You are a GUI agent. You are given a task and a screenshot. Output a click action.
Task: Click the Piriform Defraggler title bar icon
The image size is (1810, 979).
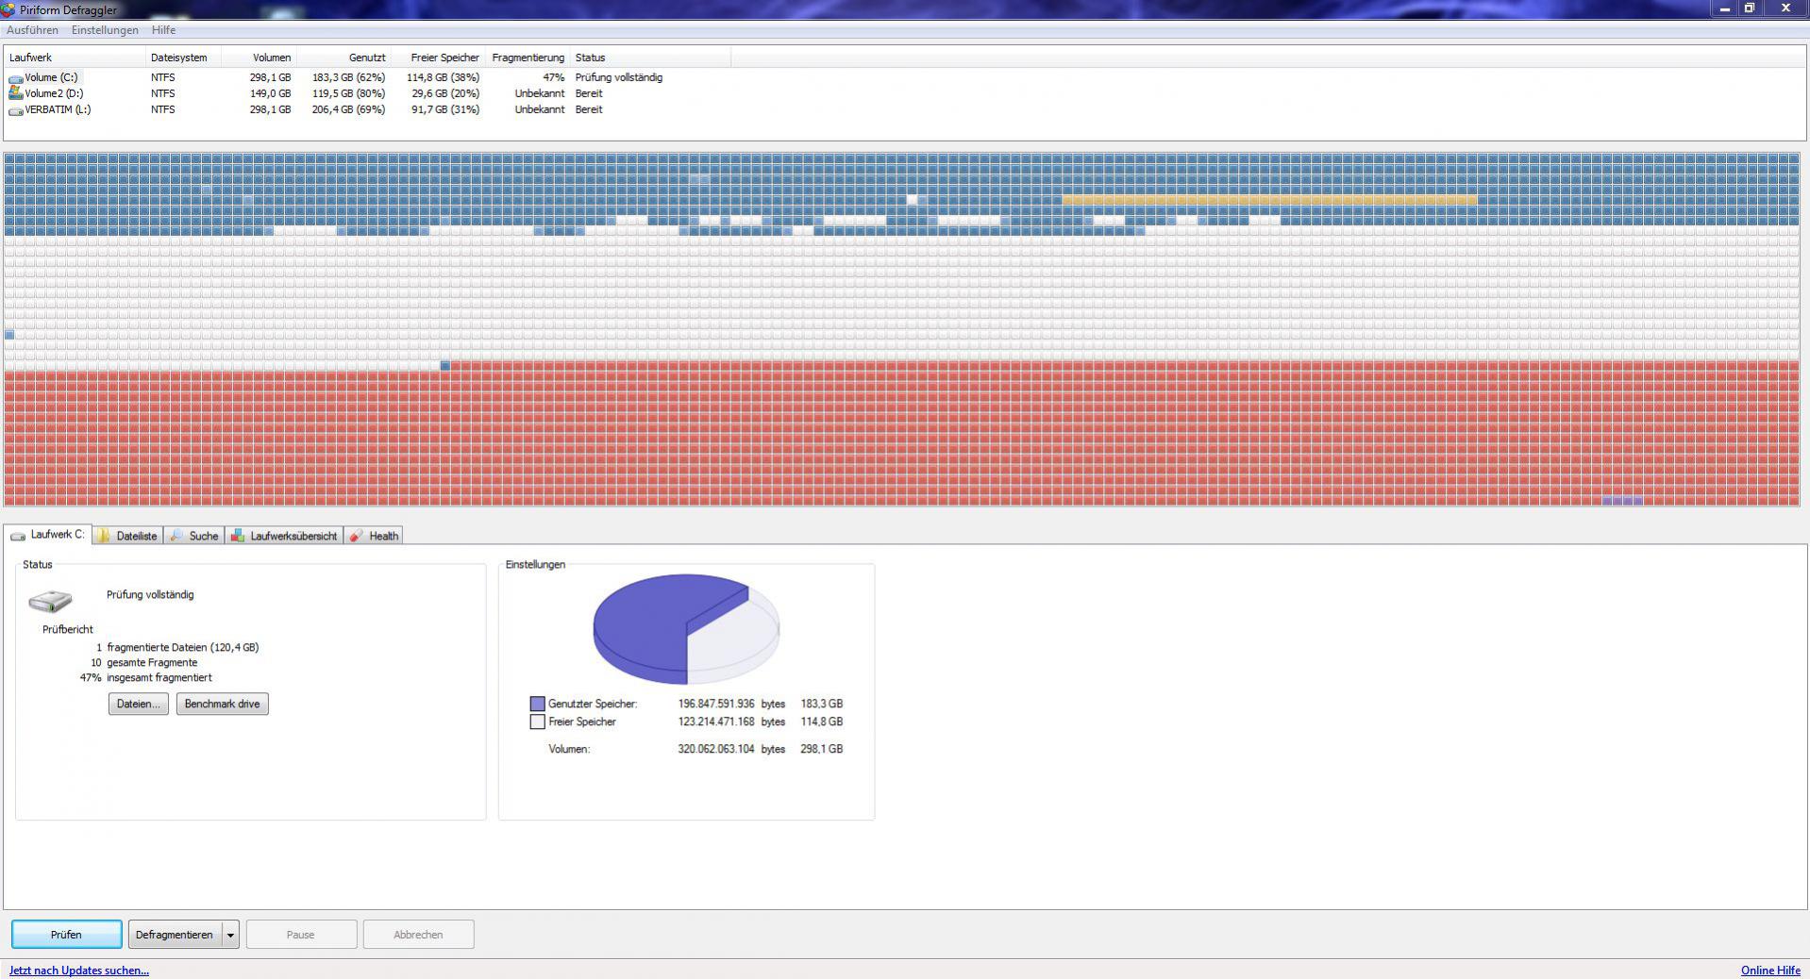(x=8, y=10)
